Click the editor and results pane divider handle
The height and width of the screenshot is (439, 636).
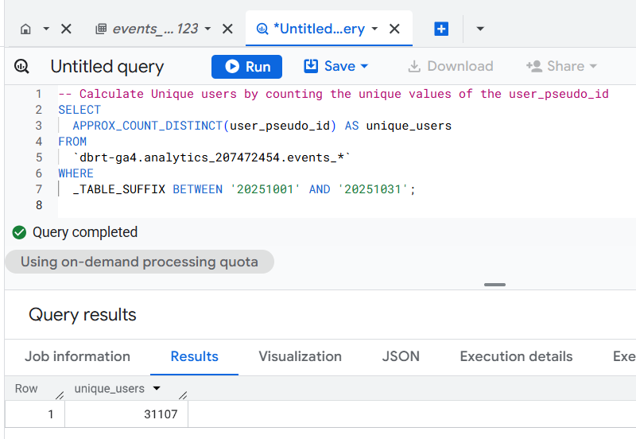pyautogui.click(x=494, y=285)
